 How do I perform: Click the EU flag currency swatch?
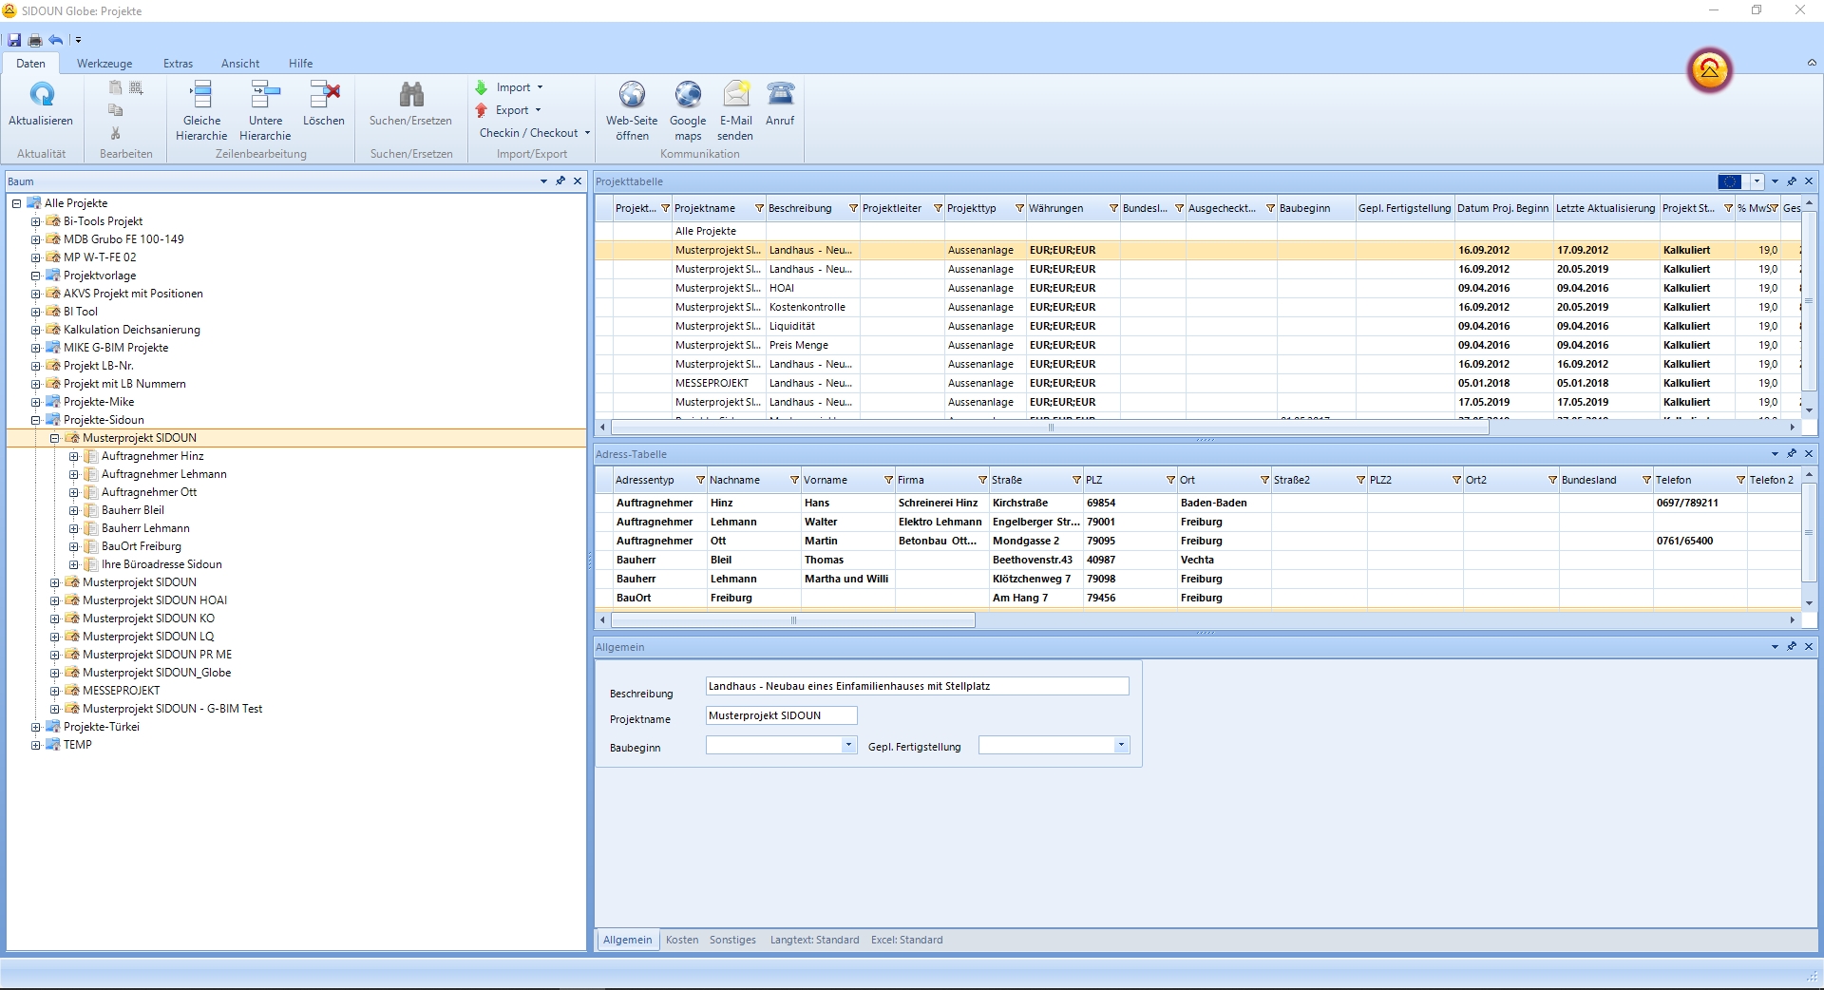click(1729, 181)
